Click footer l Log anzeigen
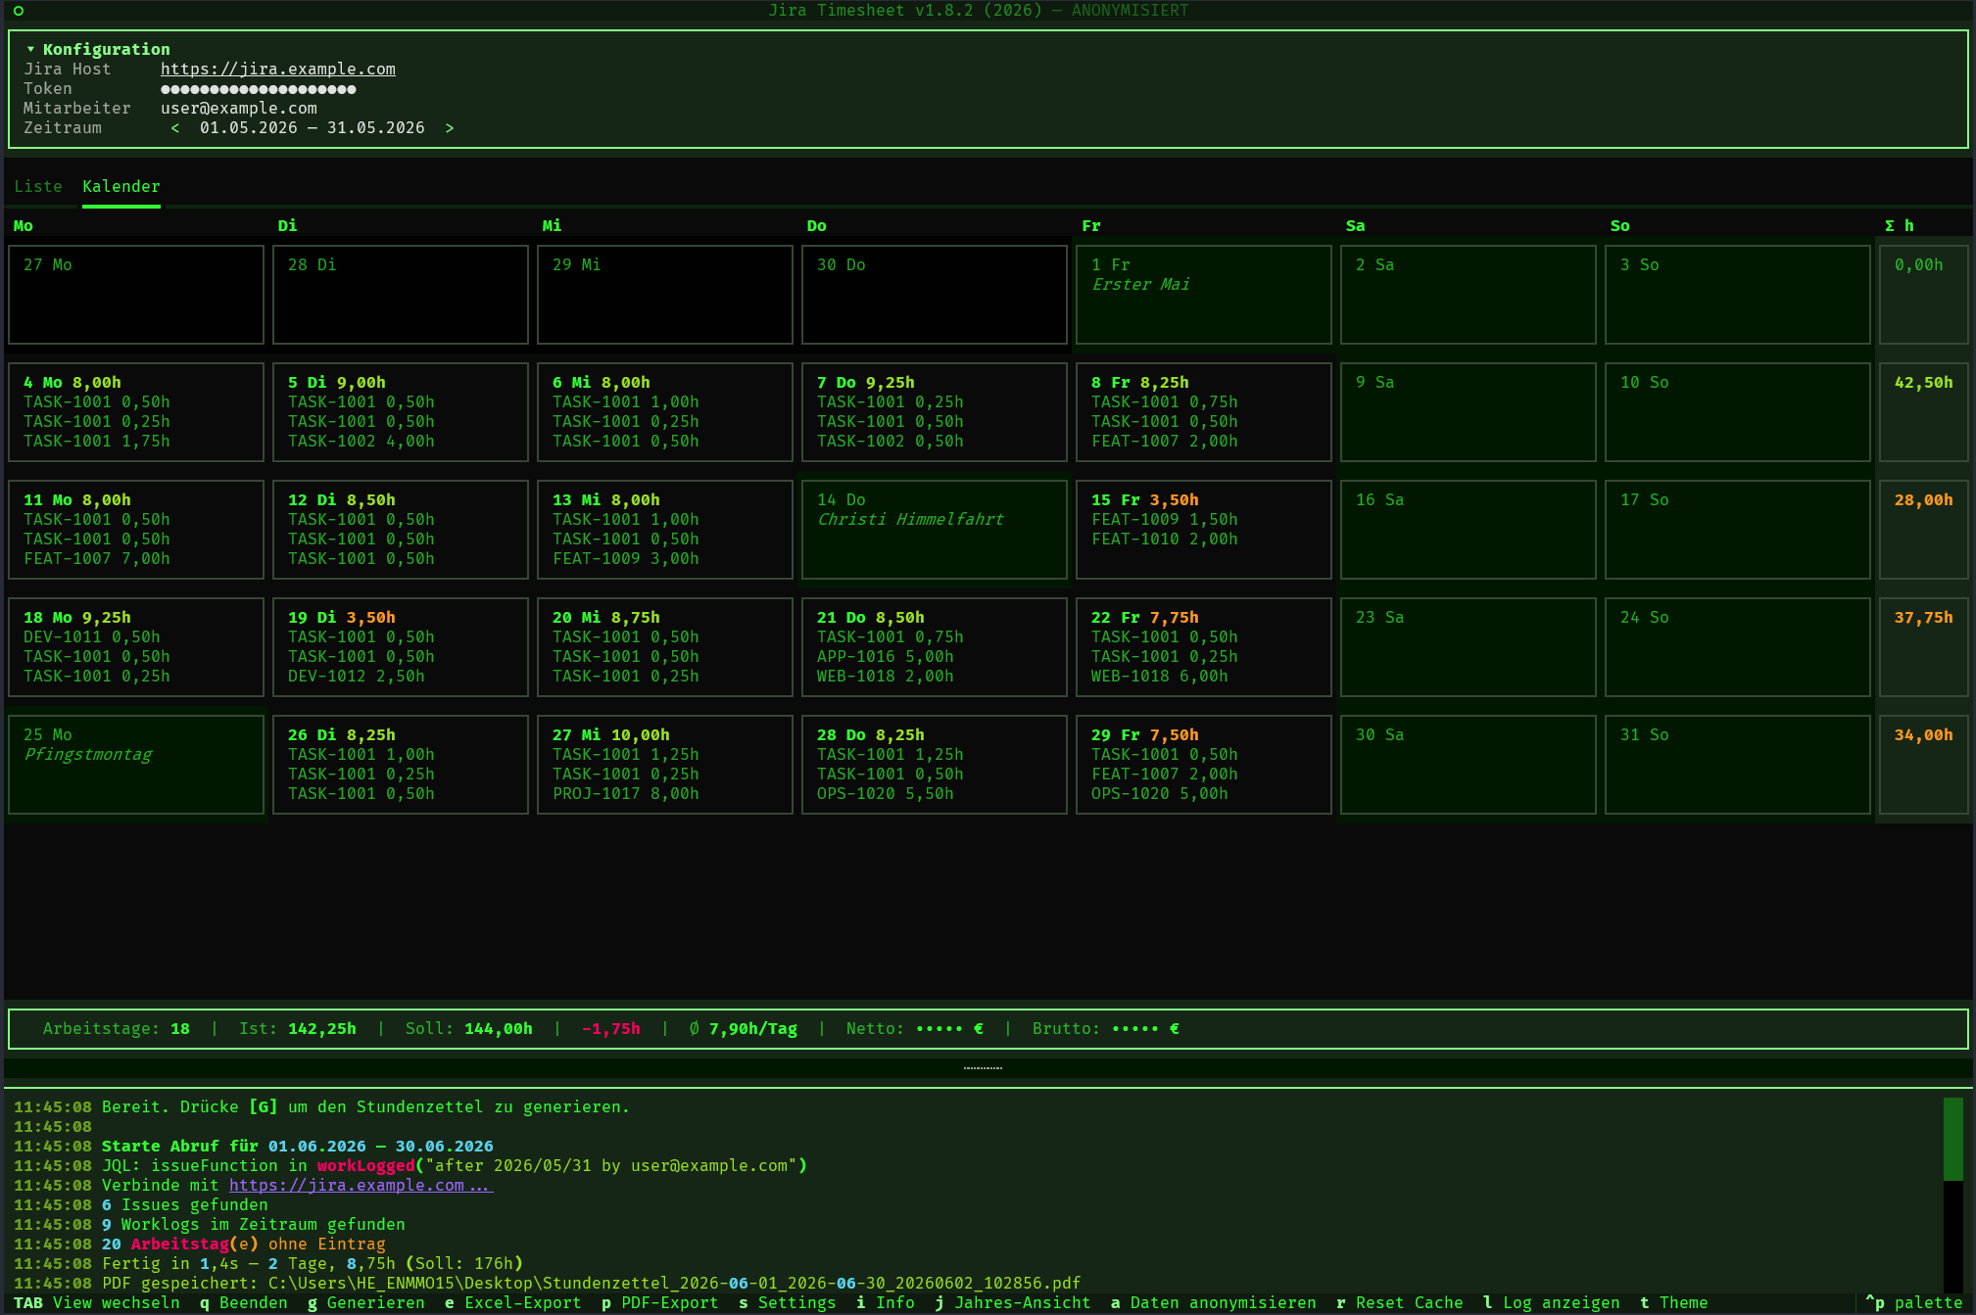 pos(1552,1303)
